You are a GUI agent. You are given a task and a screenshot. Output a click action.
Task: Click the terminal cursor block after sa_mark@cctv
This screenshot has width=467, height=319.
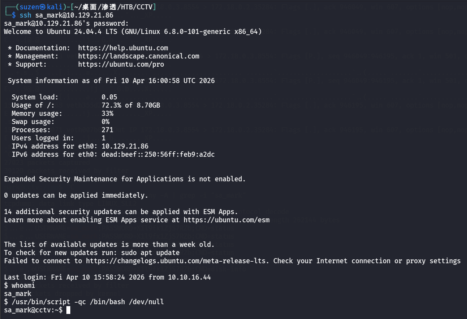[68, 310]
